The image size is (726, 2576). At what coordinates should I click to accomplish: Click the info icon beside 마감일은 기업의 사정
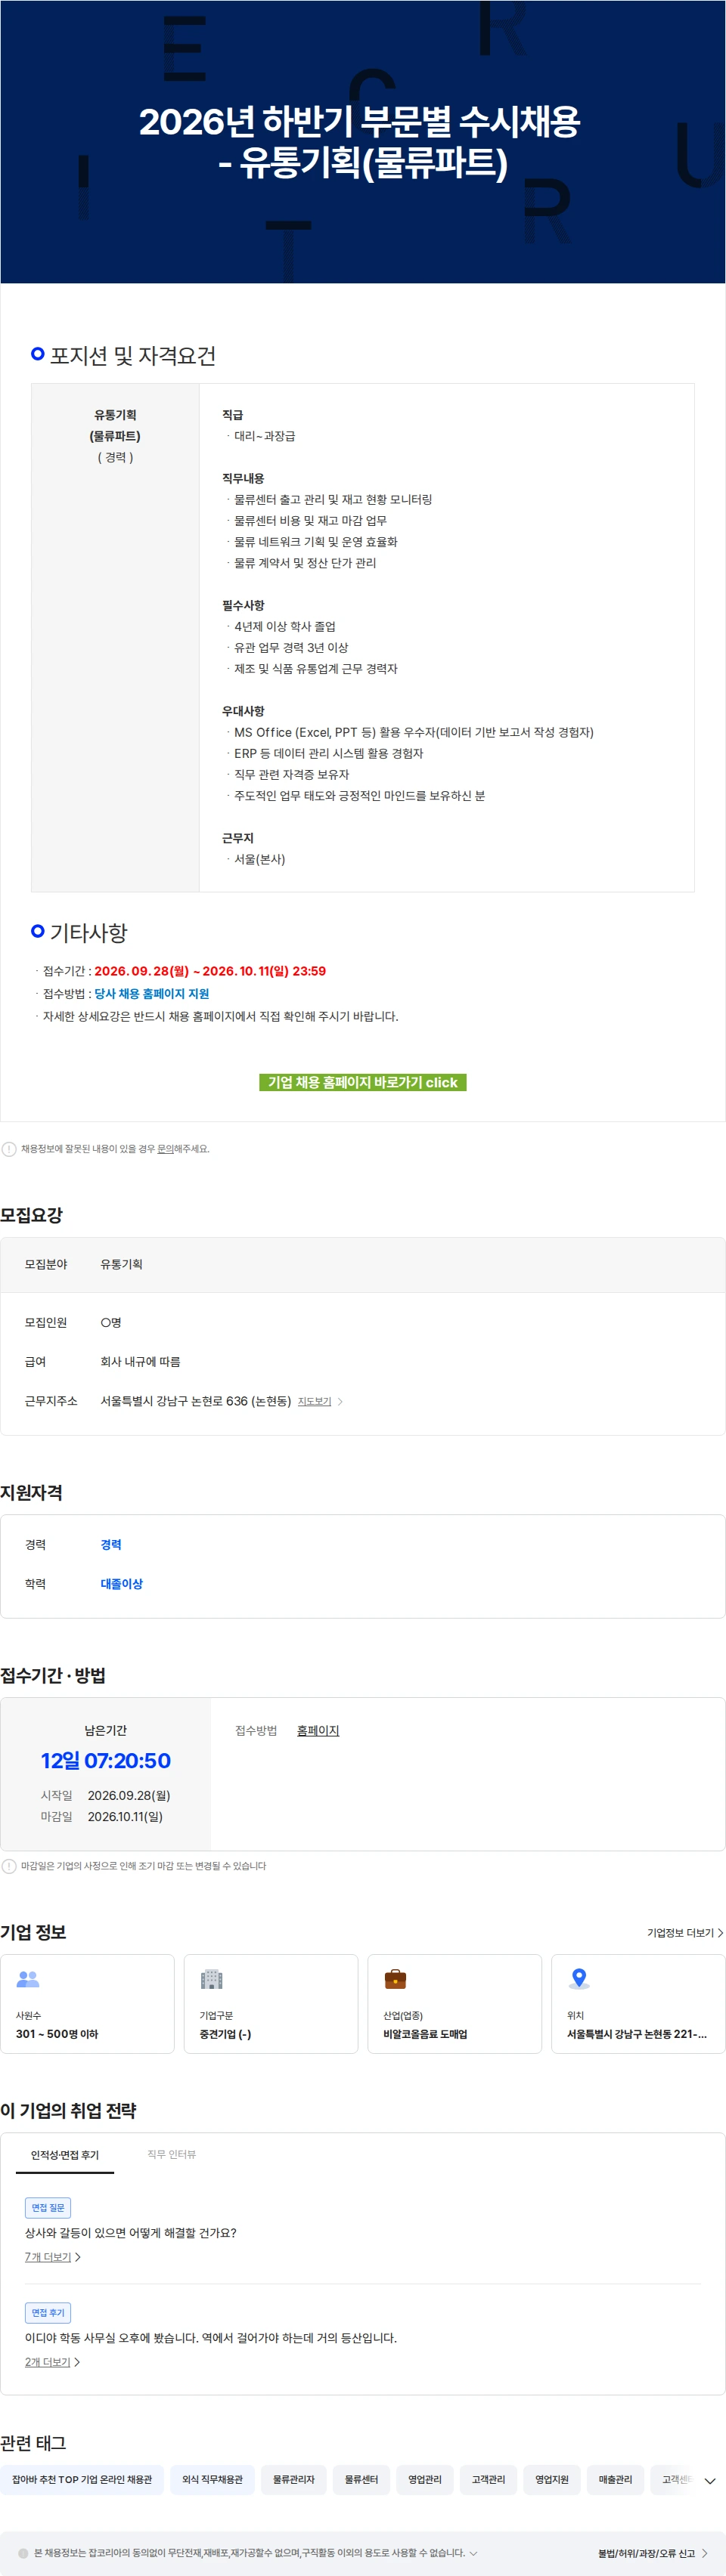pos(9,1866)
